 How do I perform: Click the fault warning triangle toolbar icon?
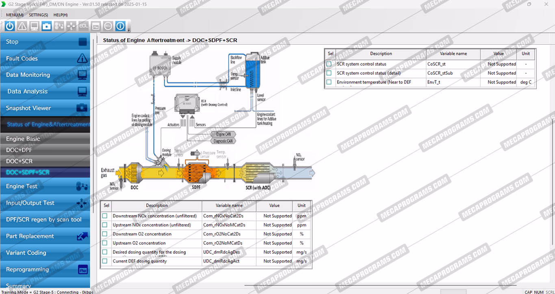click(22, 26)
